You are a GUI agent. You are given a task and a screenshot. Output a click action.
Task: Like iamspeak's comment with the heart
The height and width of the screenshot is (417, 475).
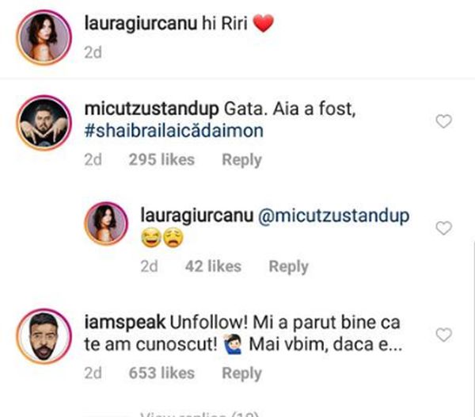tap(444, 335)
